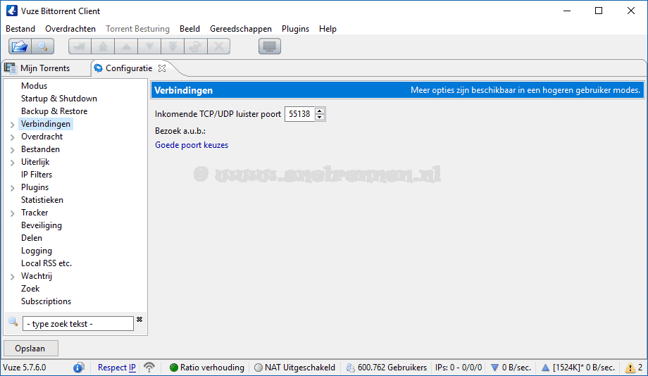Expand the Uiterlijk tree node
648x376 pixels.
13,163
